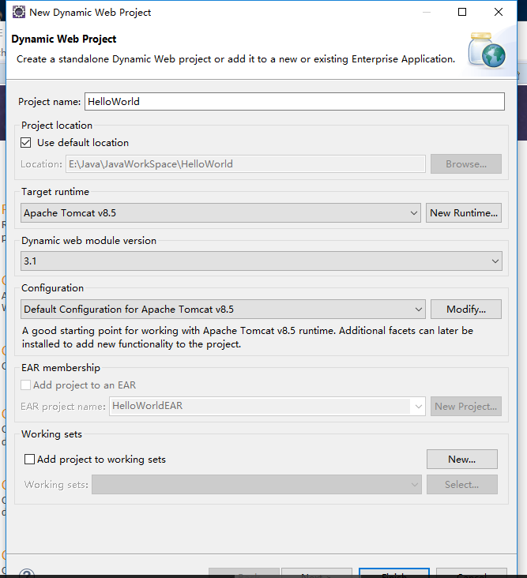Open the Target runtime dropdown
Screen dimensions: 527x578
pos(220,212)
